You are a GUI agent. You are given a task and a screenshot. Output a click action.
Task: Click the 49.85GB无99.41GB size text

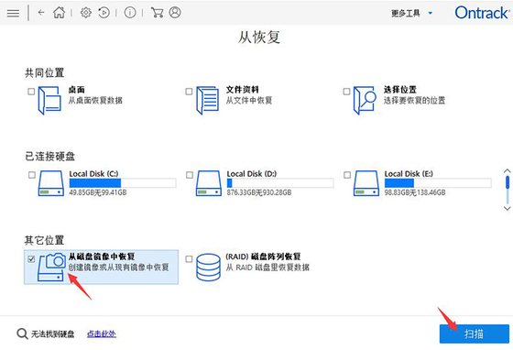coord(98,192)
